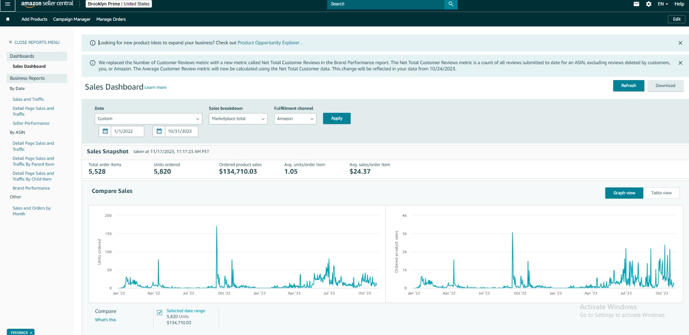Image resolution: width=689 pixels, height=335 pixels.
Task: Open By Date Detail Page Sales and Traffic
Action: click(33, 112)
